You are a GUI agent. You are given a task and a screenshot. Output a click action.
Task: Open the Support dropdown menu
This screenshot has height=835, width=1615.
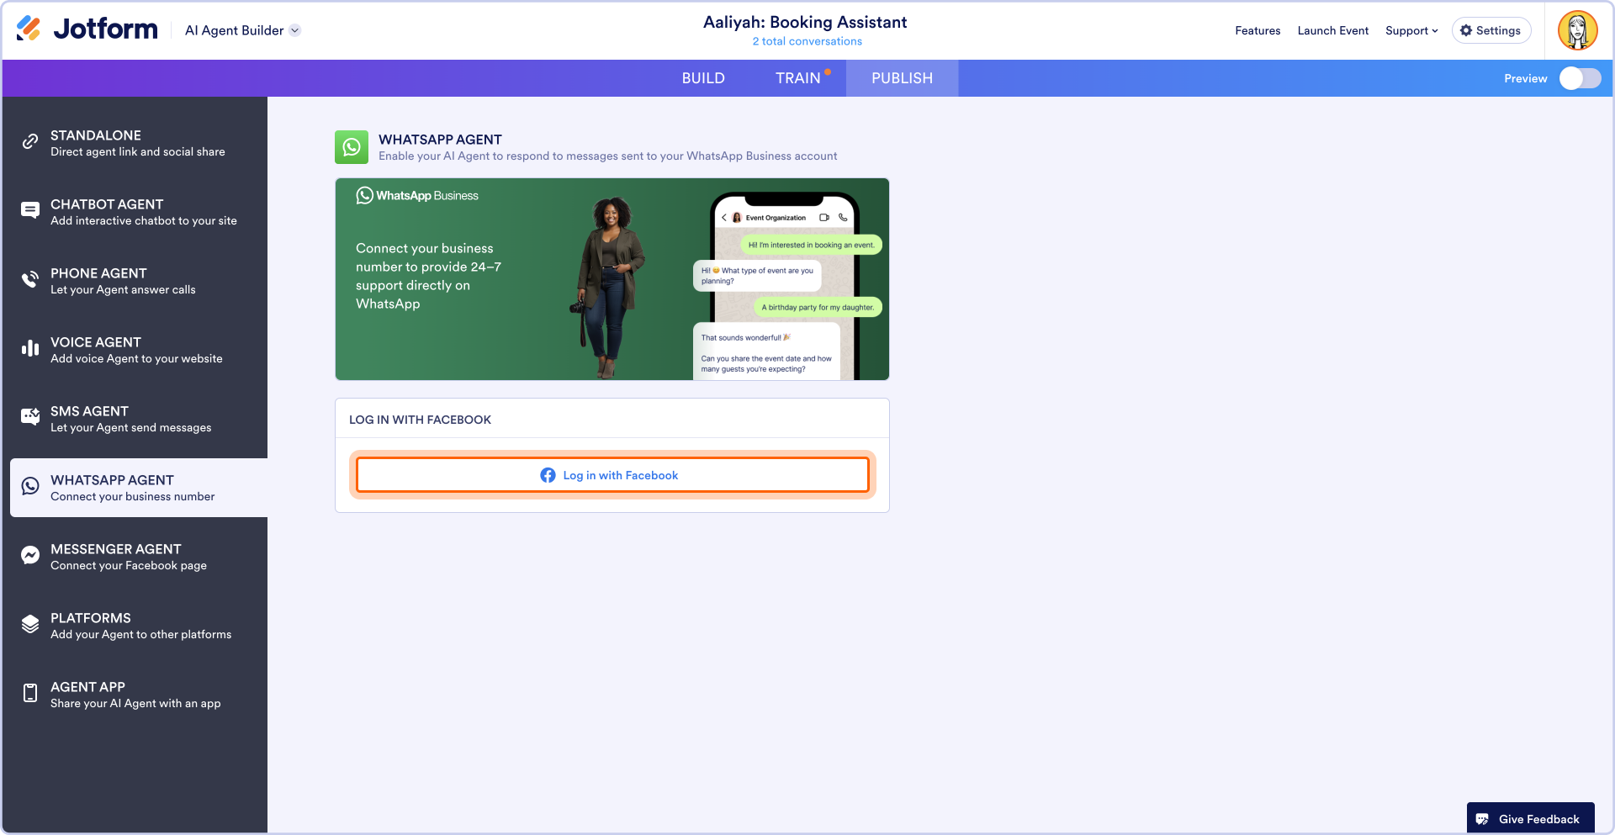point(1411,30)
